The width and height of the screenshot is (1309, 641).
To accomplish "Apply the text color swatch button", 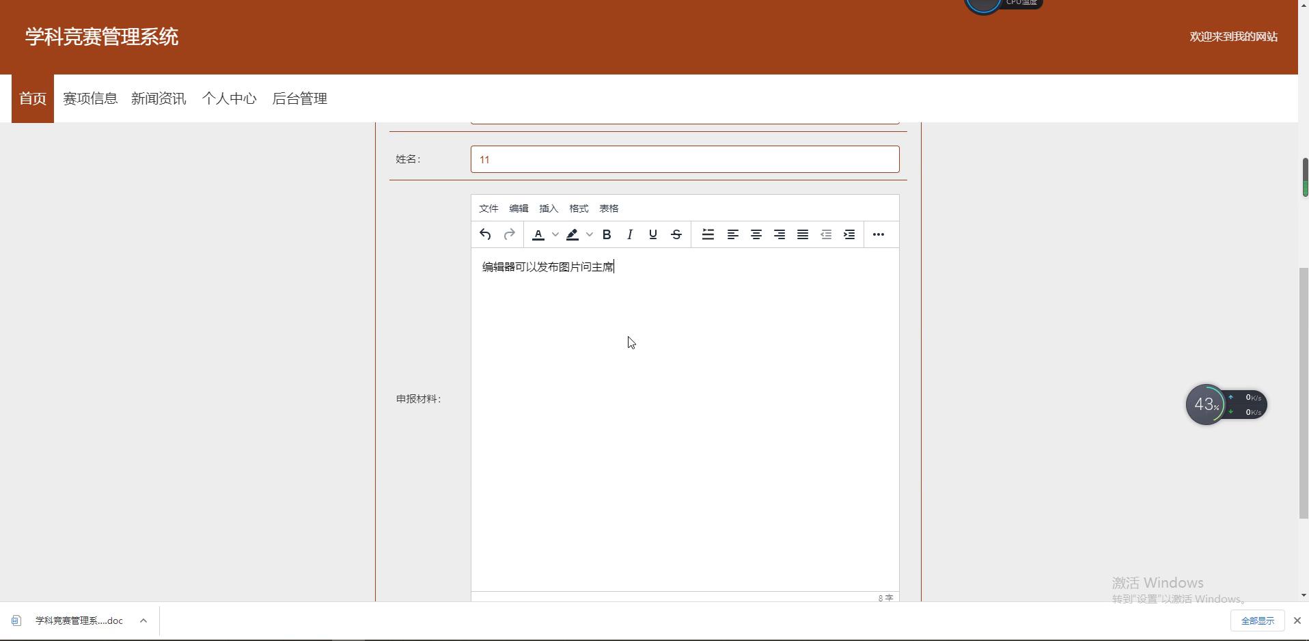I will tap(538, 234).
